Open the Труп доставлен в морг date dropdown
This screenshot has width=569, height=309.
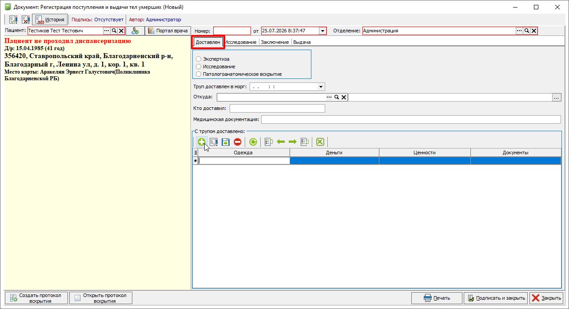click(x=321, y=87)
